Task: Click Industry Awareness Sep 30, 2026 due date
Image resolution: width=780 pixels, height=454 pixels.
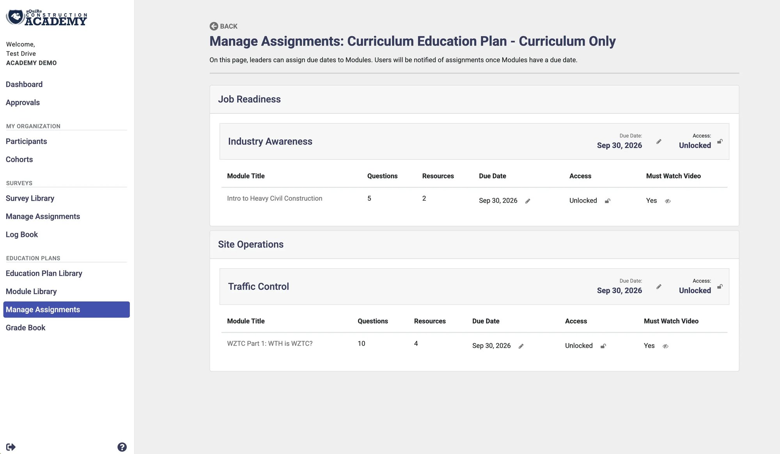Action: tap(619, 145)
